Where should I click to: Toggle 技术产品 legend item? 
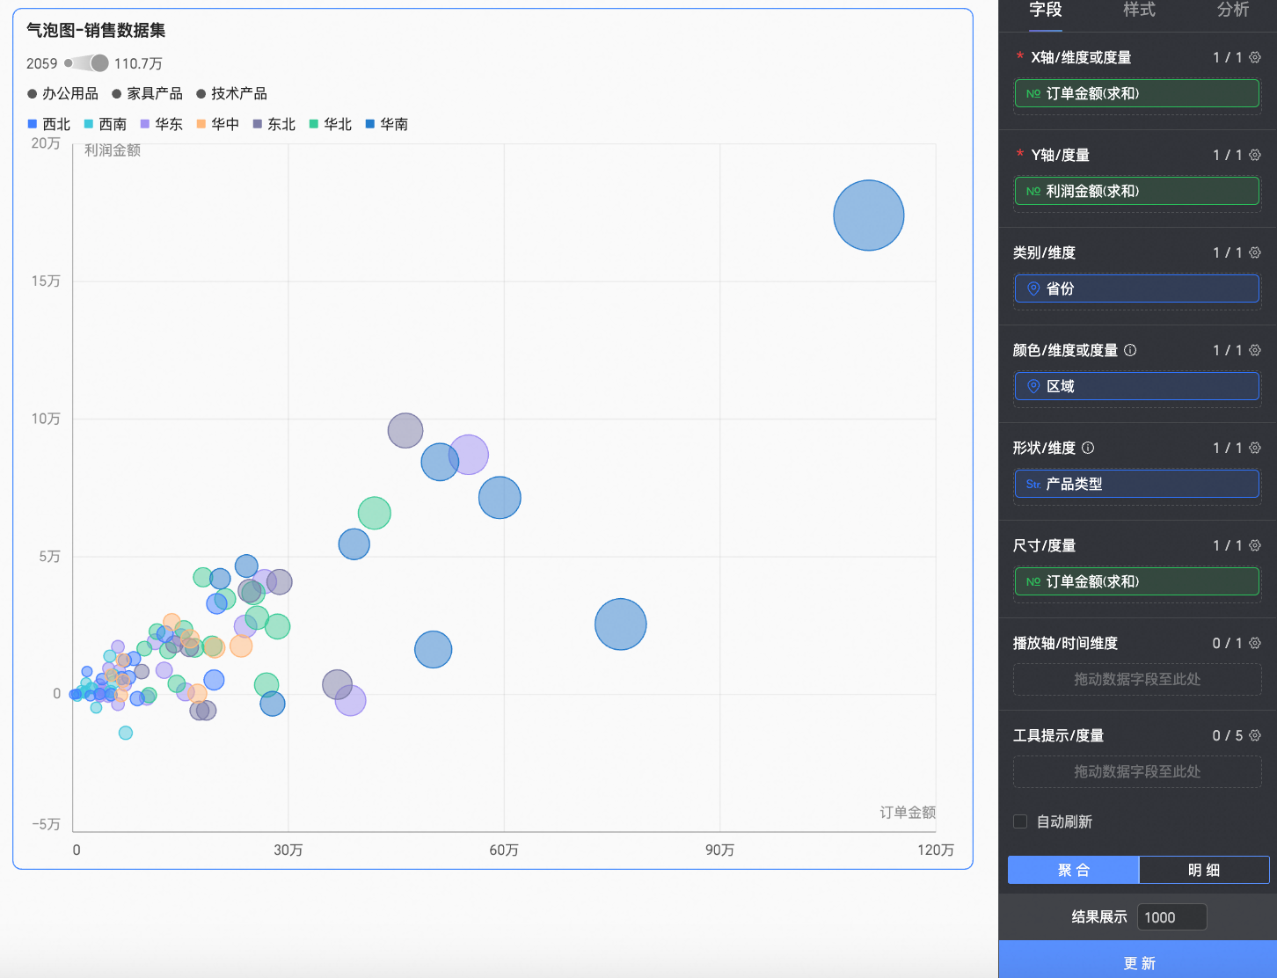pos(231,93)
